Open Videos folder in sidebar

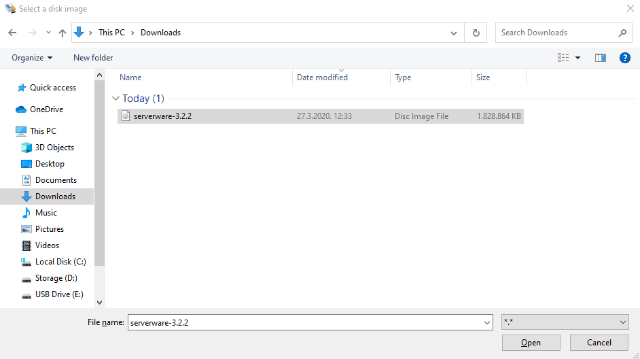point(47,245)
